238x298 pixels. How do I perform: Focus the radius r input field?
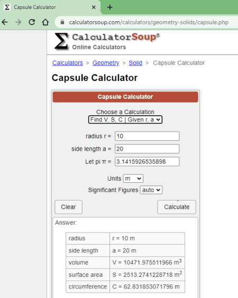[147, 136]
